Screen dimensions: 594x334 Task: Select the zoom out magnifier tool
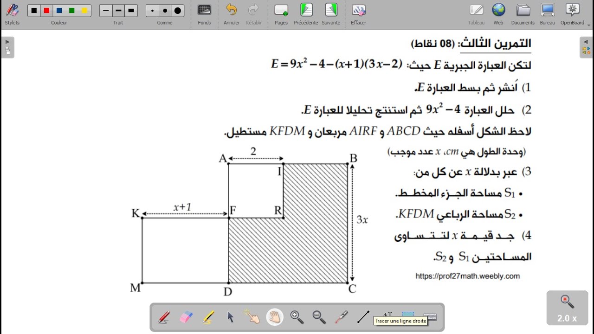point(319,317)
